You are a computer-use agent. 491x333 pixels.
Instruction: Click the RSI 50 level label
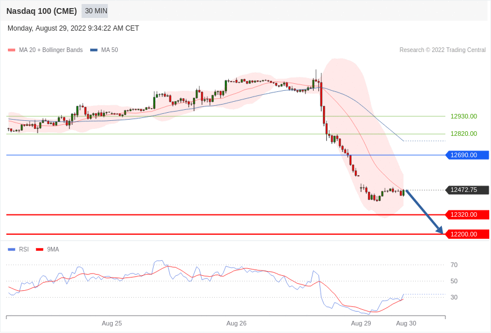[x=453, y=281]
